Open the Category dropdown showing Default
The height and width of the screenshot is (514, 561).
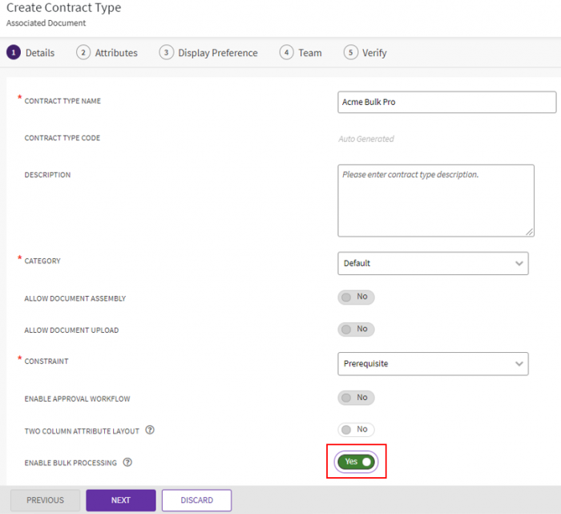click(x=433, y=263)
